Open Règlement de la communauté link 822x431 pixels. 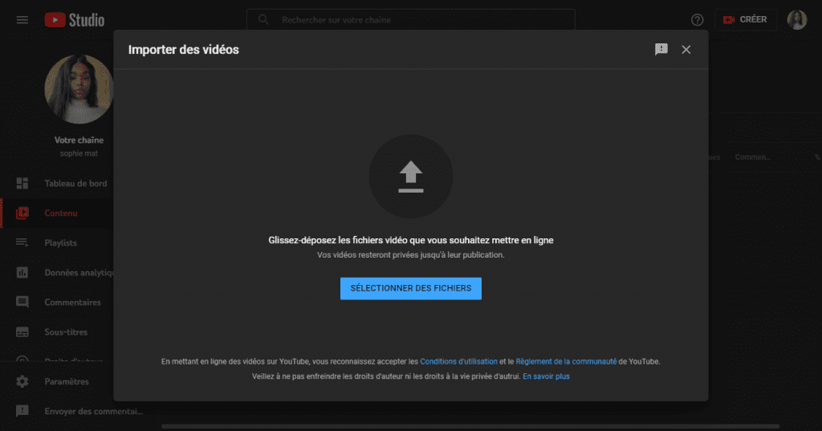click(x=566, y=361)
